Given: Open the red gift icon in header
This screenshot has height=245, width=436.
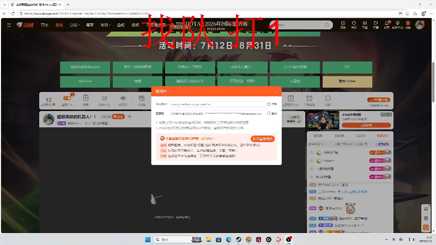Looking at the screenshot, I should click(408, 24).
